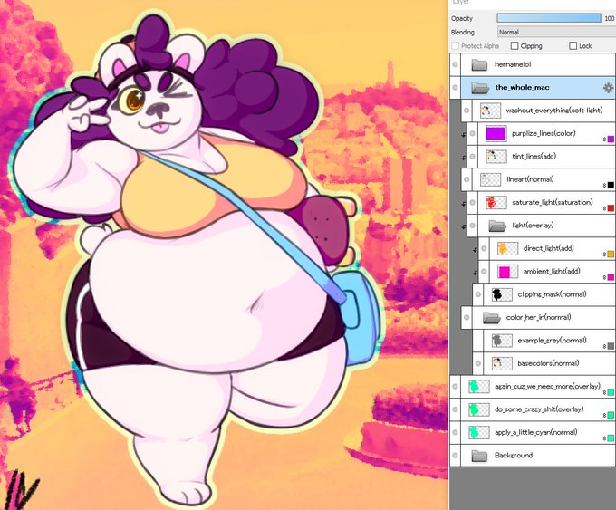This screenshot has width=616, height=510.
Task: Click black color swatch on lineart layer
Action: click(611, 185)
